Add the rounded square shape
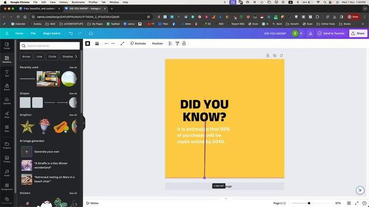The image size is (369, 207). point(37,102)
